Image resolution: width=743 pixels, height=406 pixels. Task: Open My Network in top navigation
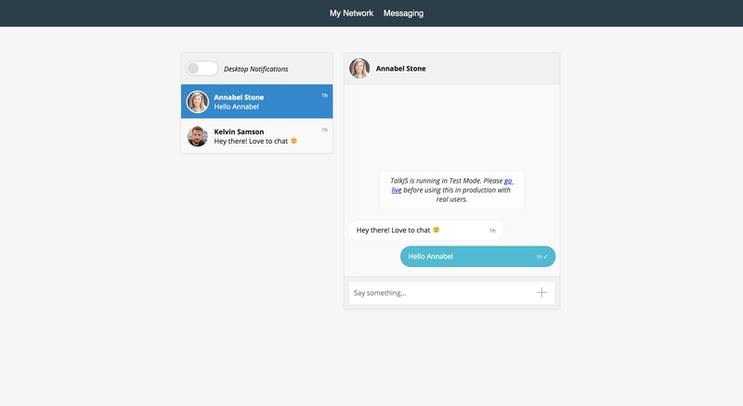click(x=351, y=13)
